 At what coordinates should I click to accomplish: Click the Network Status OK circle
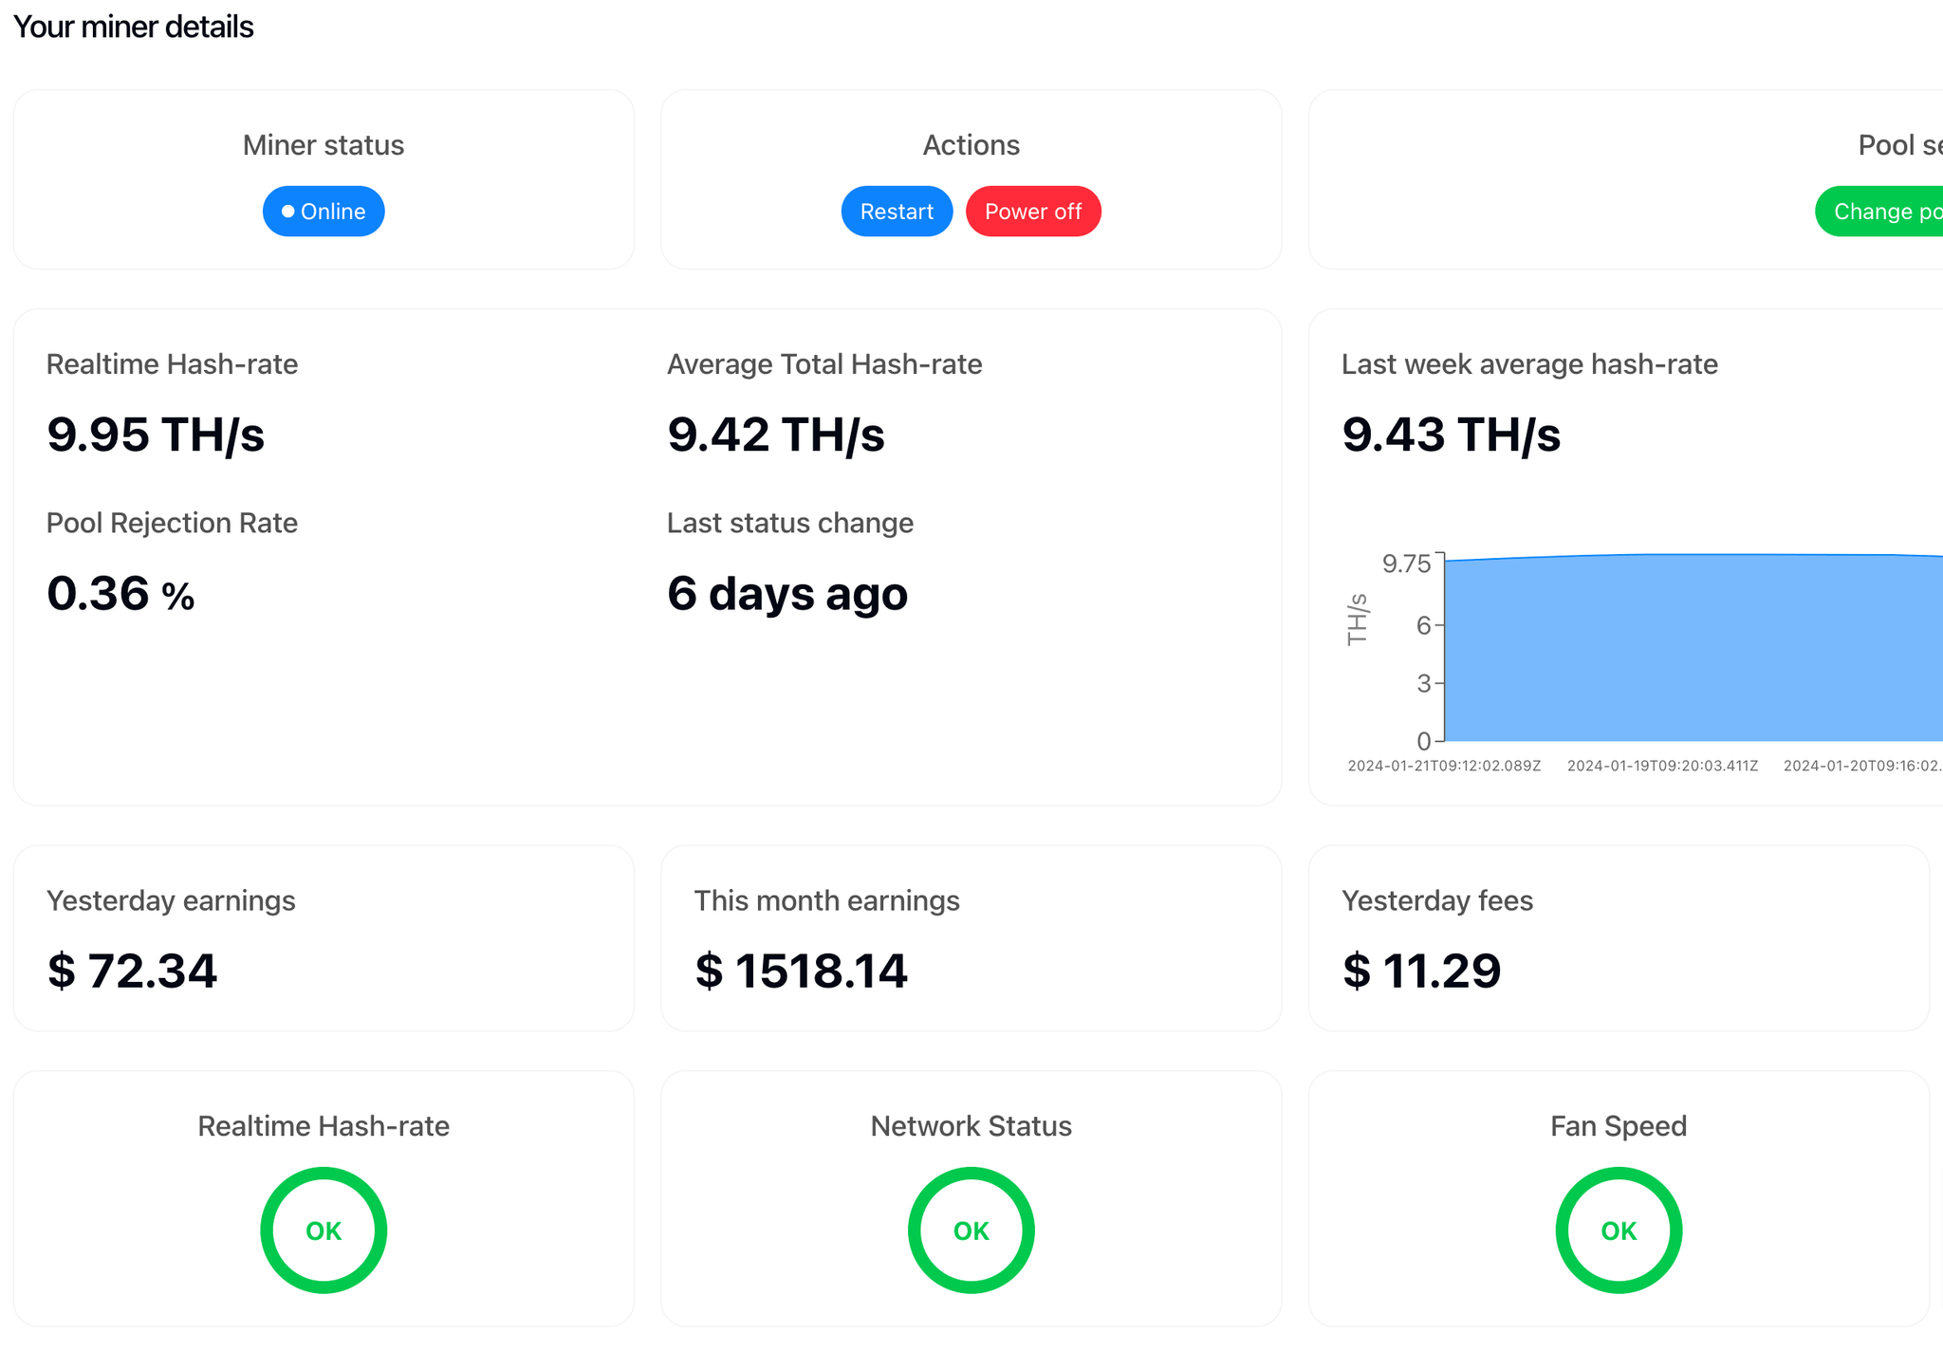click(971, 1231)
